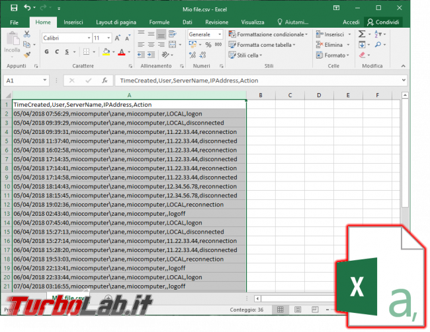Copy selection using the Copy icon
Screen dimensions: 430x332
coord(26,44)
